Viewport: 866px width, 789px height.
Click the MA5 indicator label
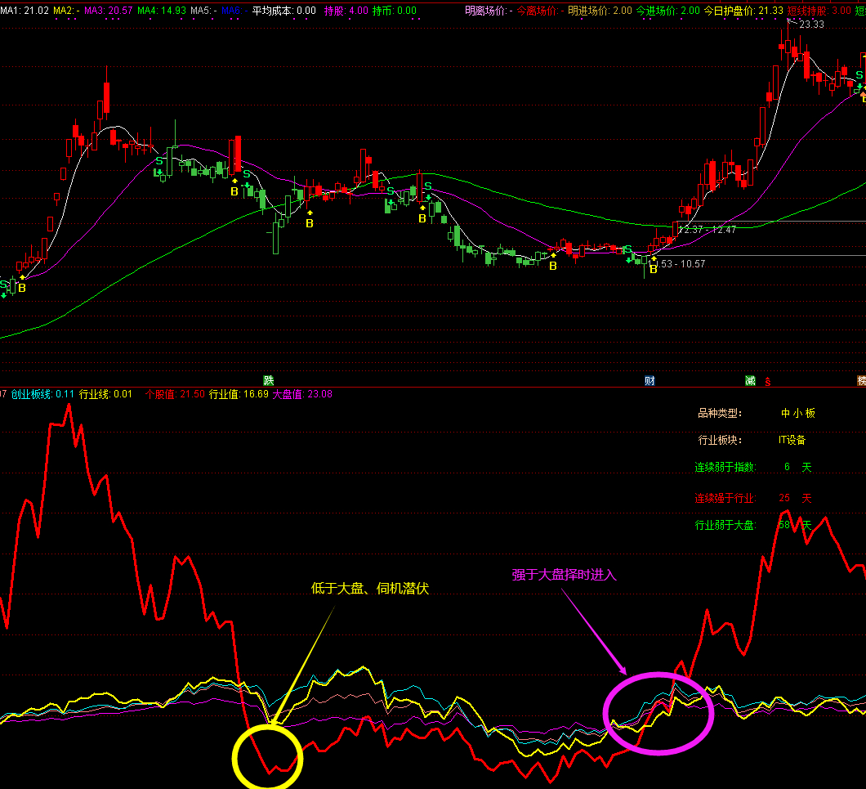[x=203, y=11]
